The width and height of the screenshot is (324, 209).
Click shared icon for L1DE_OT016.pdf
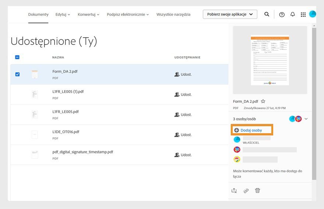click(x=177, y=135)
